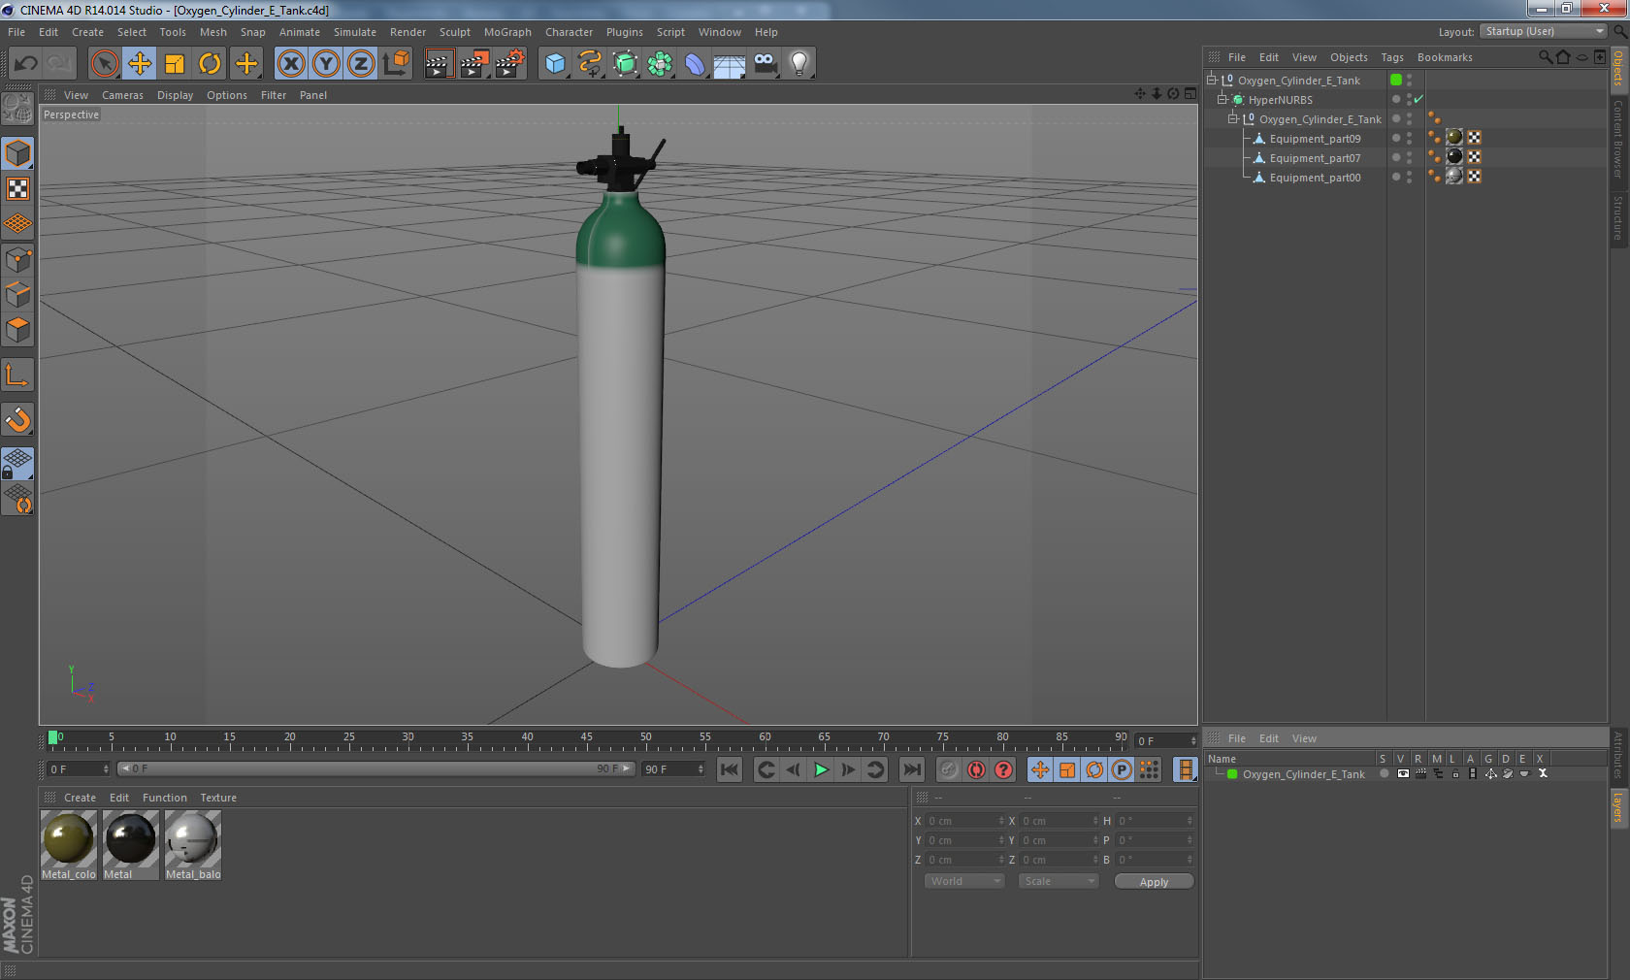
Task: Add camera object icon
Action: (x=765, y=64)
